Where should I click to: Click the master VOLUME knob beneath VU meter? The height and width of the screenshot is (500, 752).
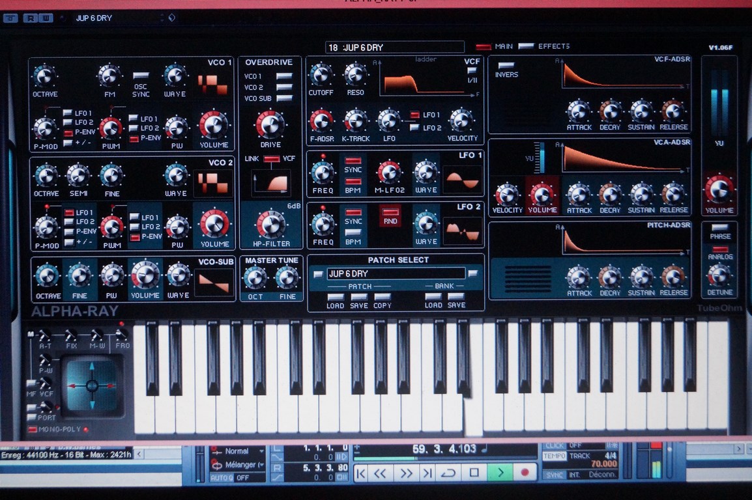point(719,189)
